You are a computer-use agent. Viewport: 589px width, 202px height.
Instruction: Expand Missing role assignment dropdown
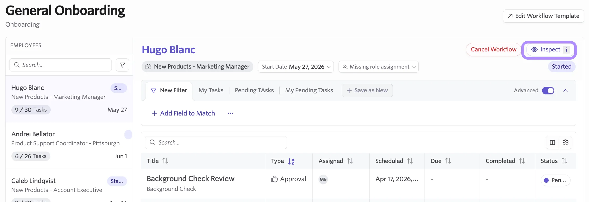(379, 67)
